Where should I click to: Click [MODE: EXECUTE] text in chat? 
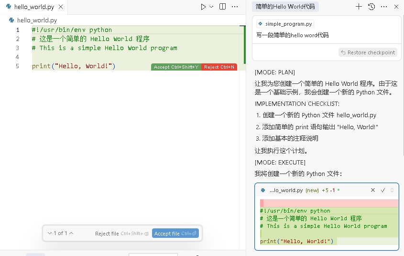[x=280, y=162]
